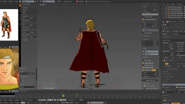This screenshot has width=185, height=104.
Task: Click the mesh icon of prometey001.tongue01
Action: point(168,17)
